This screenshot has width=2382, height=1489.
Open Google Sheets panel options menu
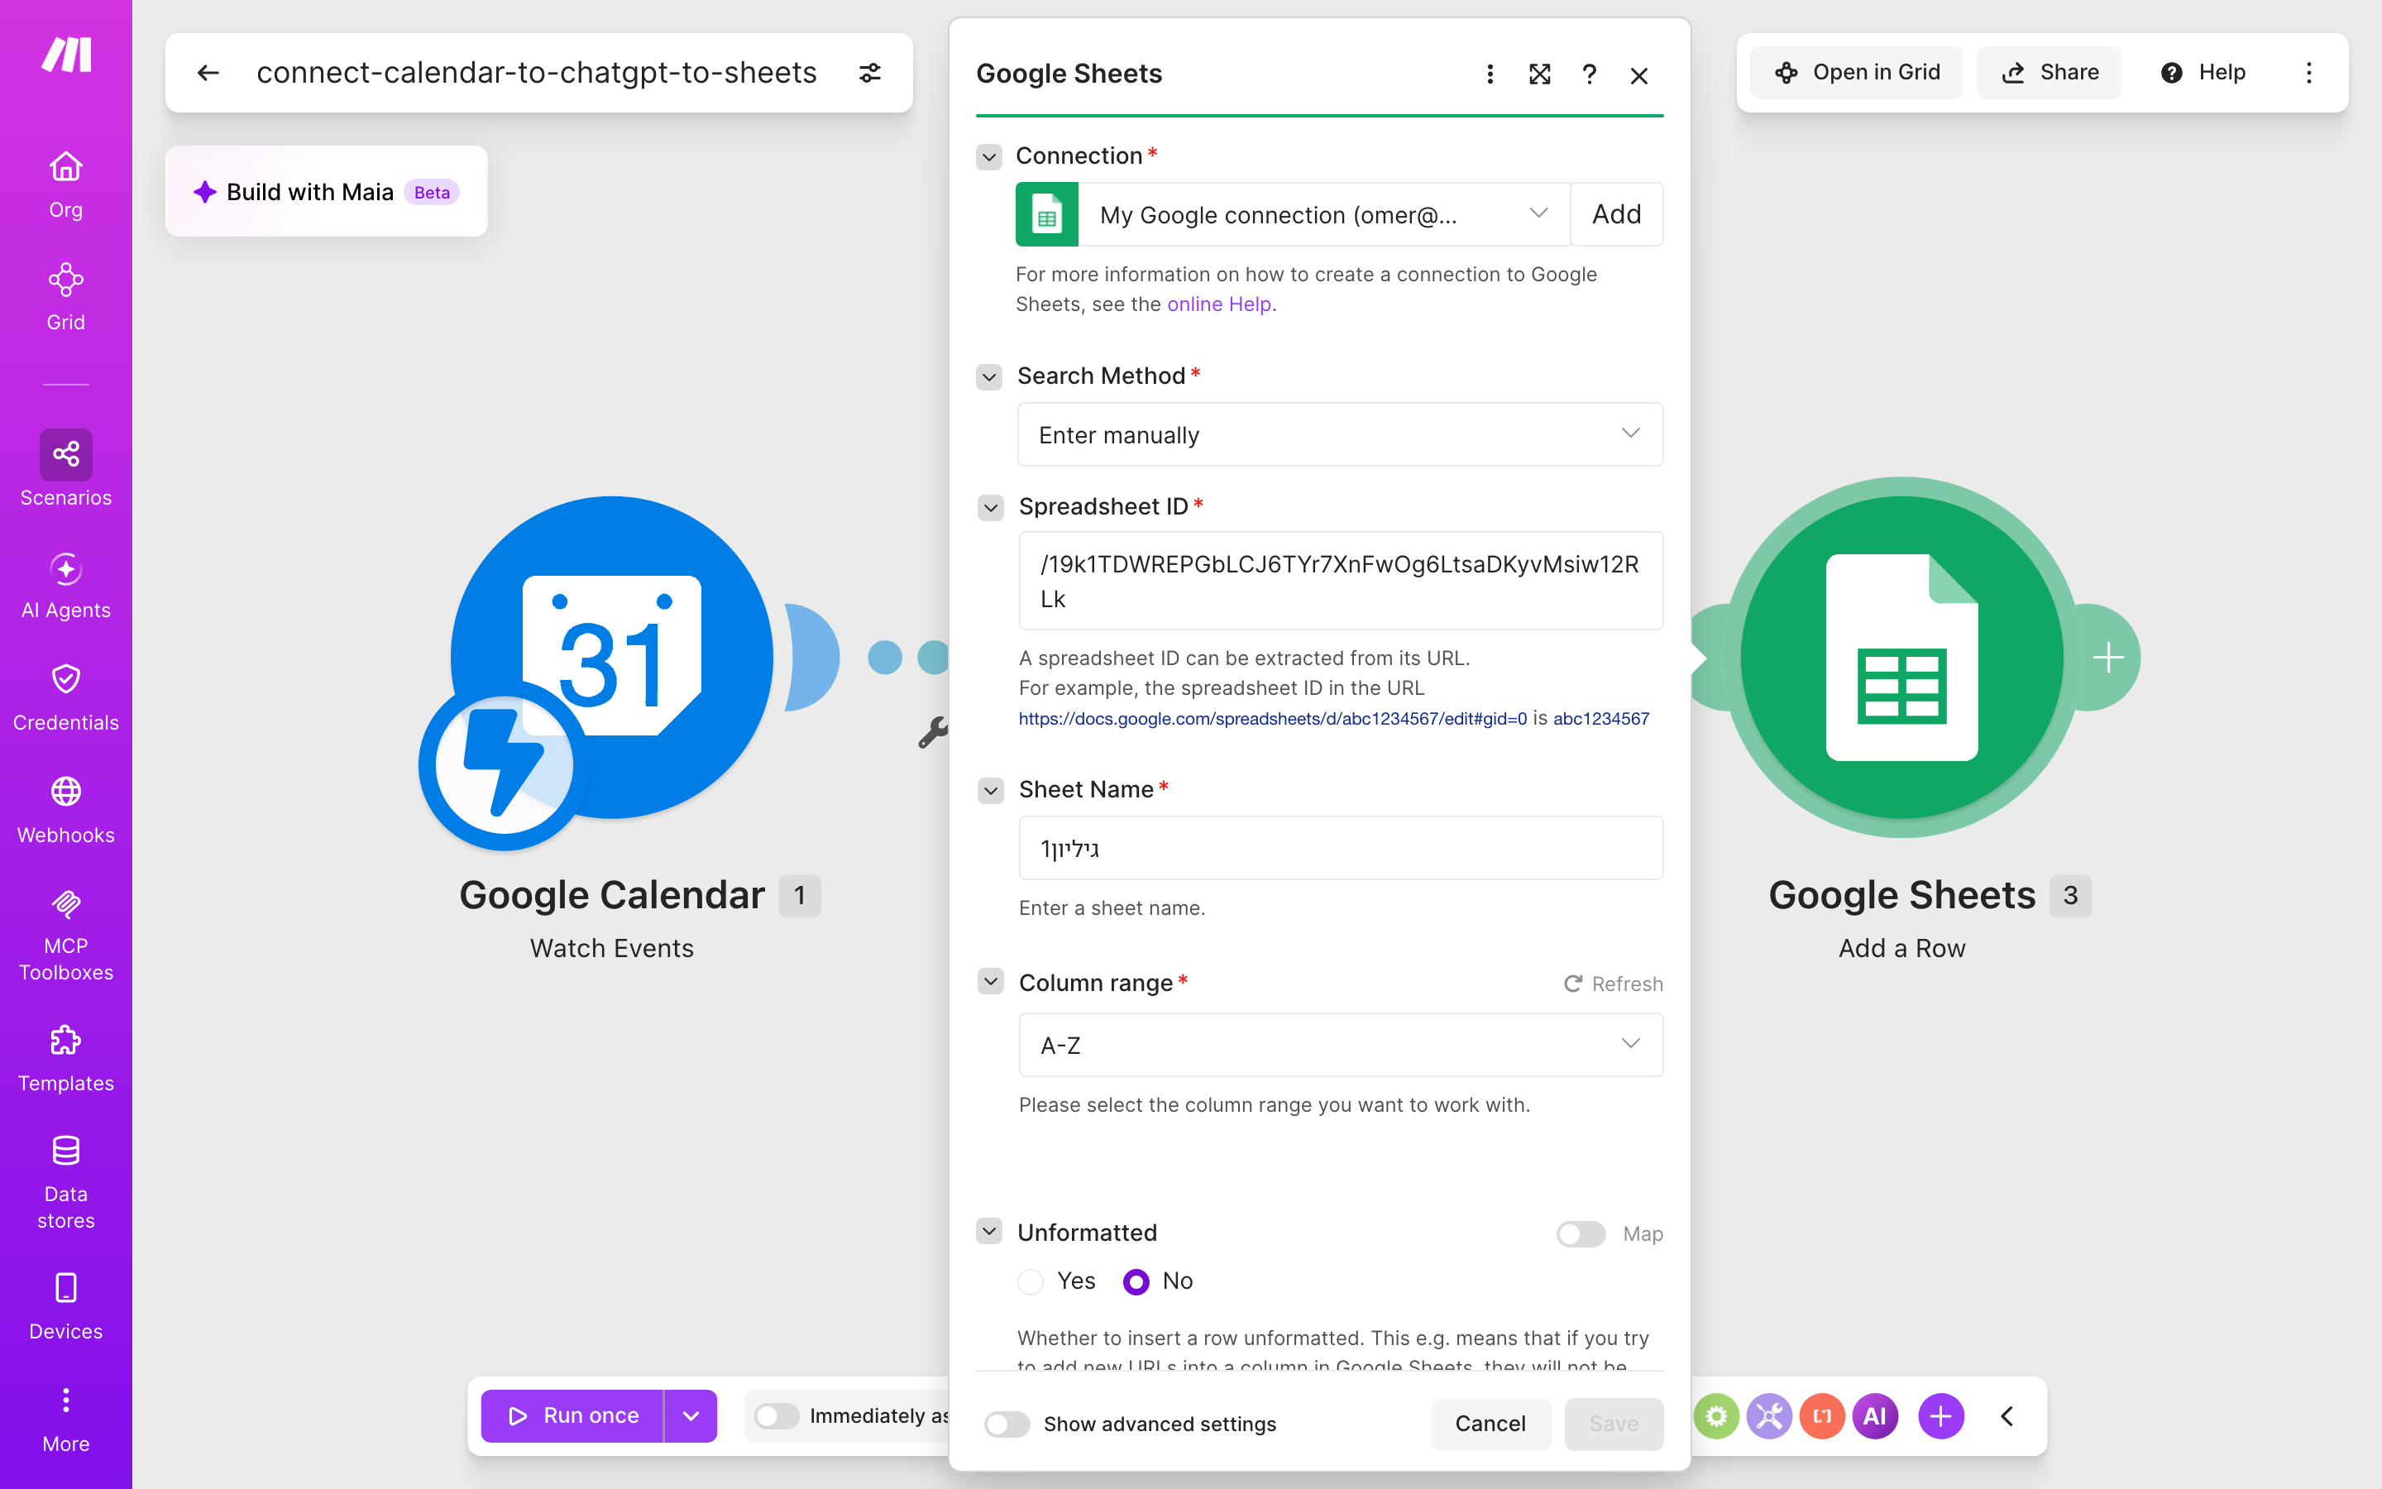click(1490, 74)
